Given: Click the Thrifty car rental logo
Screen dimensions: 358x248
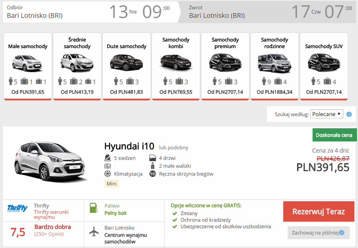Looking at the screenshot, I should click(x=18, y=208).
